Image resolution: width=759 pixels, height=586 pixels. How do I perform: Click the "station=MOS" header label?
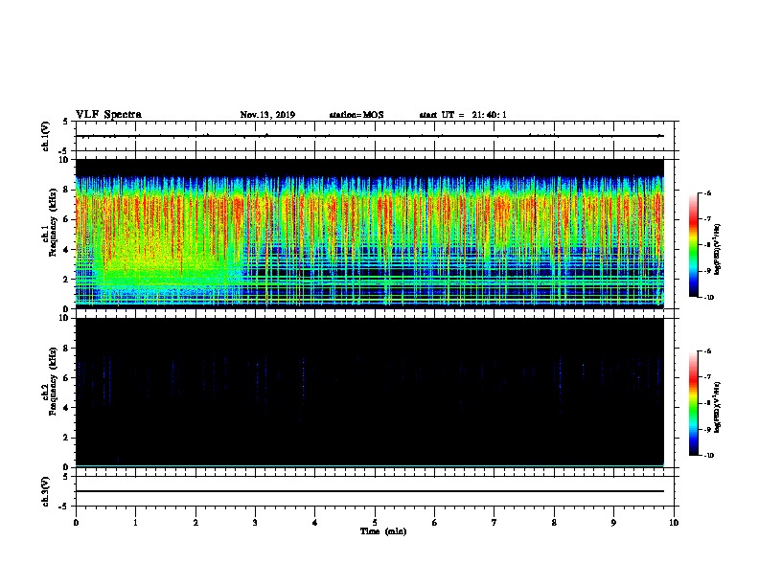(356, 115)
